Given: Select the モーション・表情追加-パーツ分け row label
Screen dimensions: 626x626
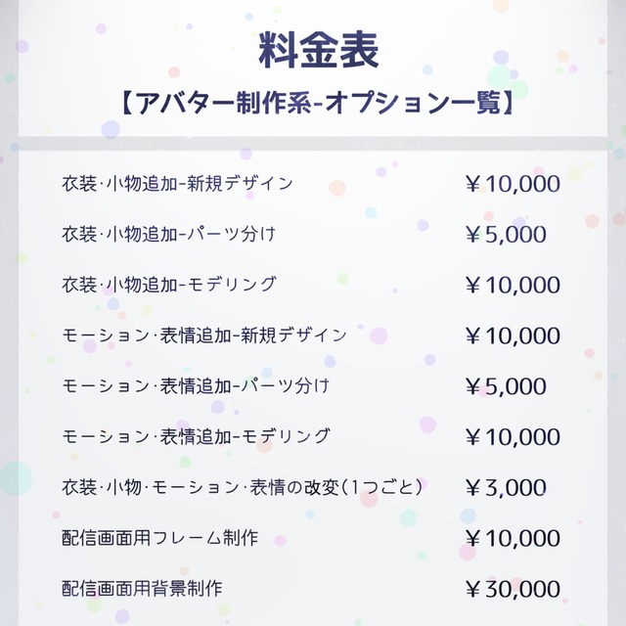Looking at the screenshot, I should [196, 386].
